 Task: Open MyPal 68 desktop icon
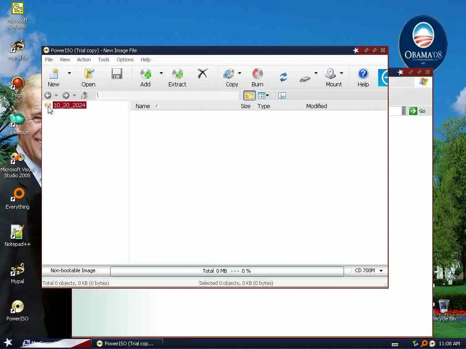tap(17, 50)
